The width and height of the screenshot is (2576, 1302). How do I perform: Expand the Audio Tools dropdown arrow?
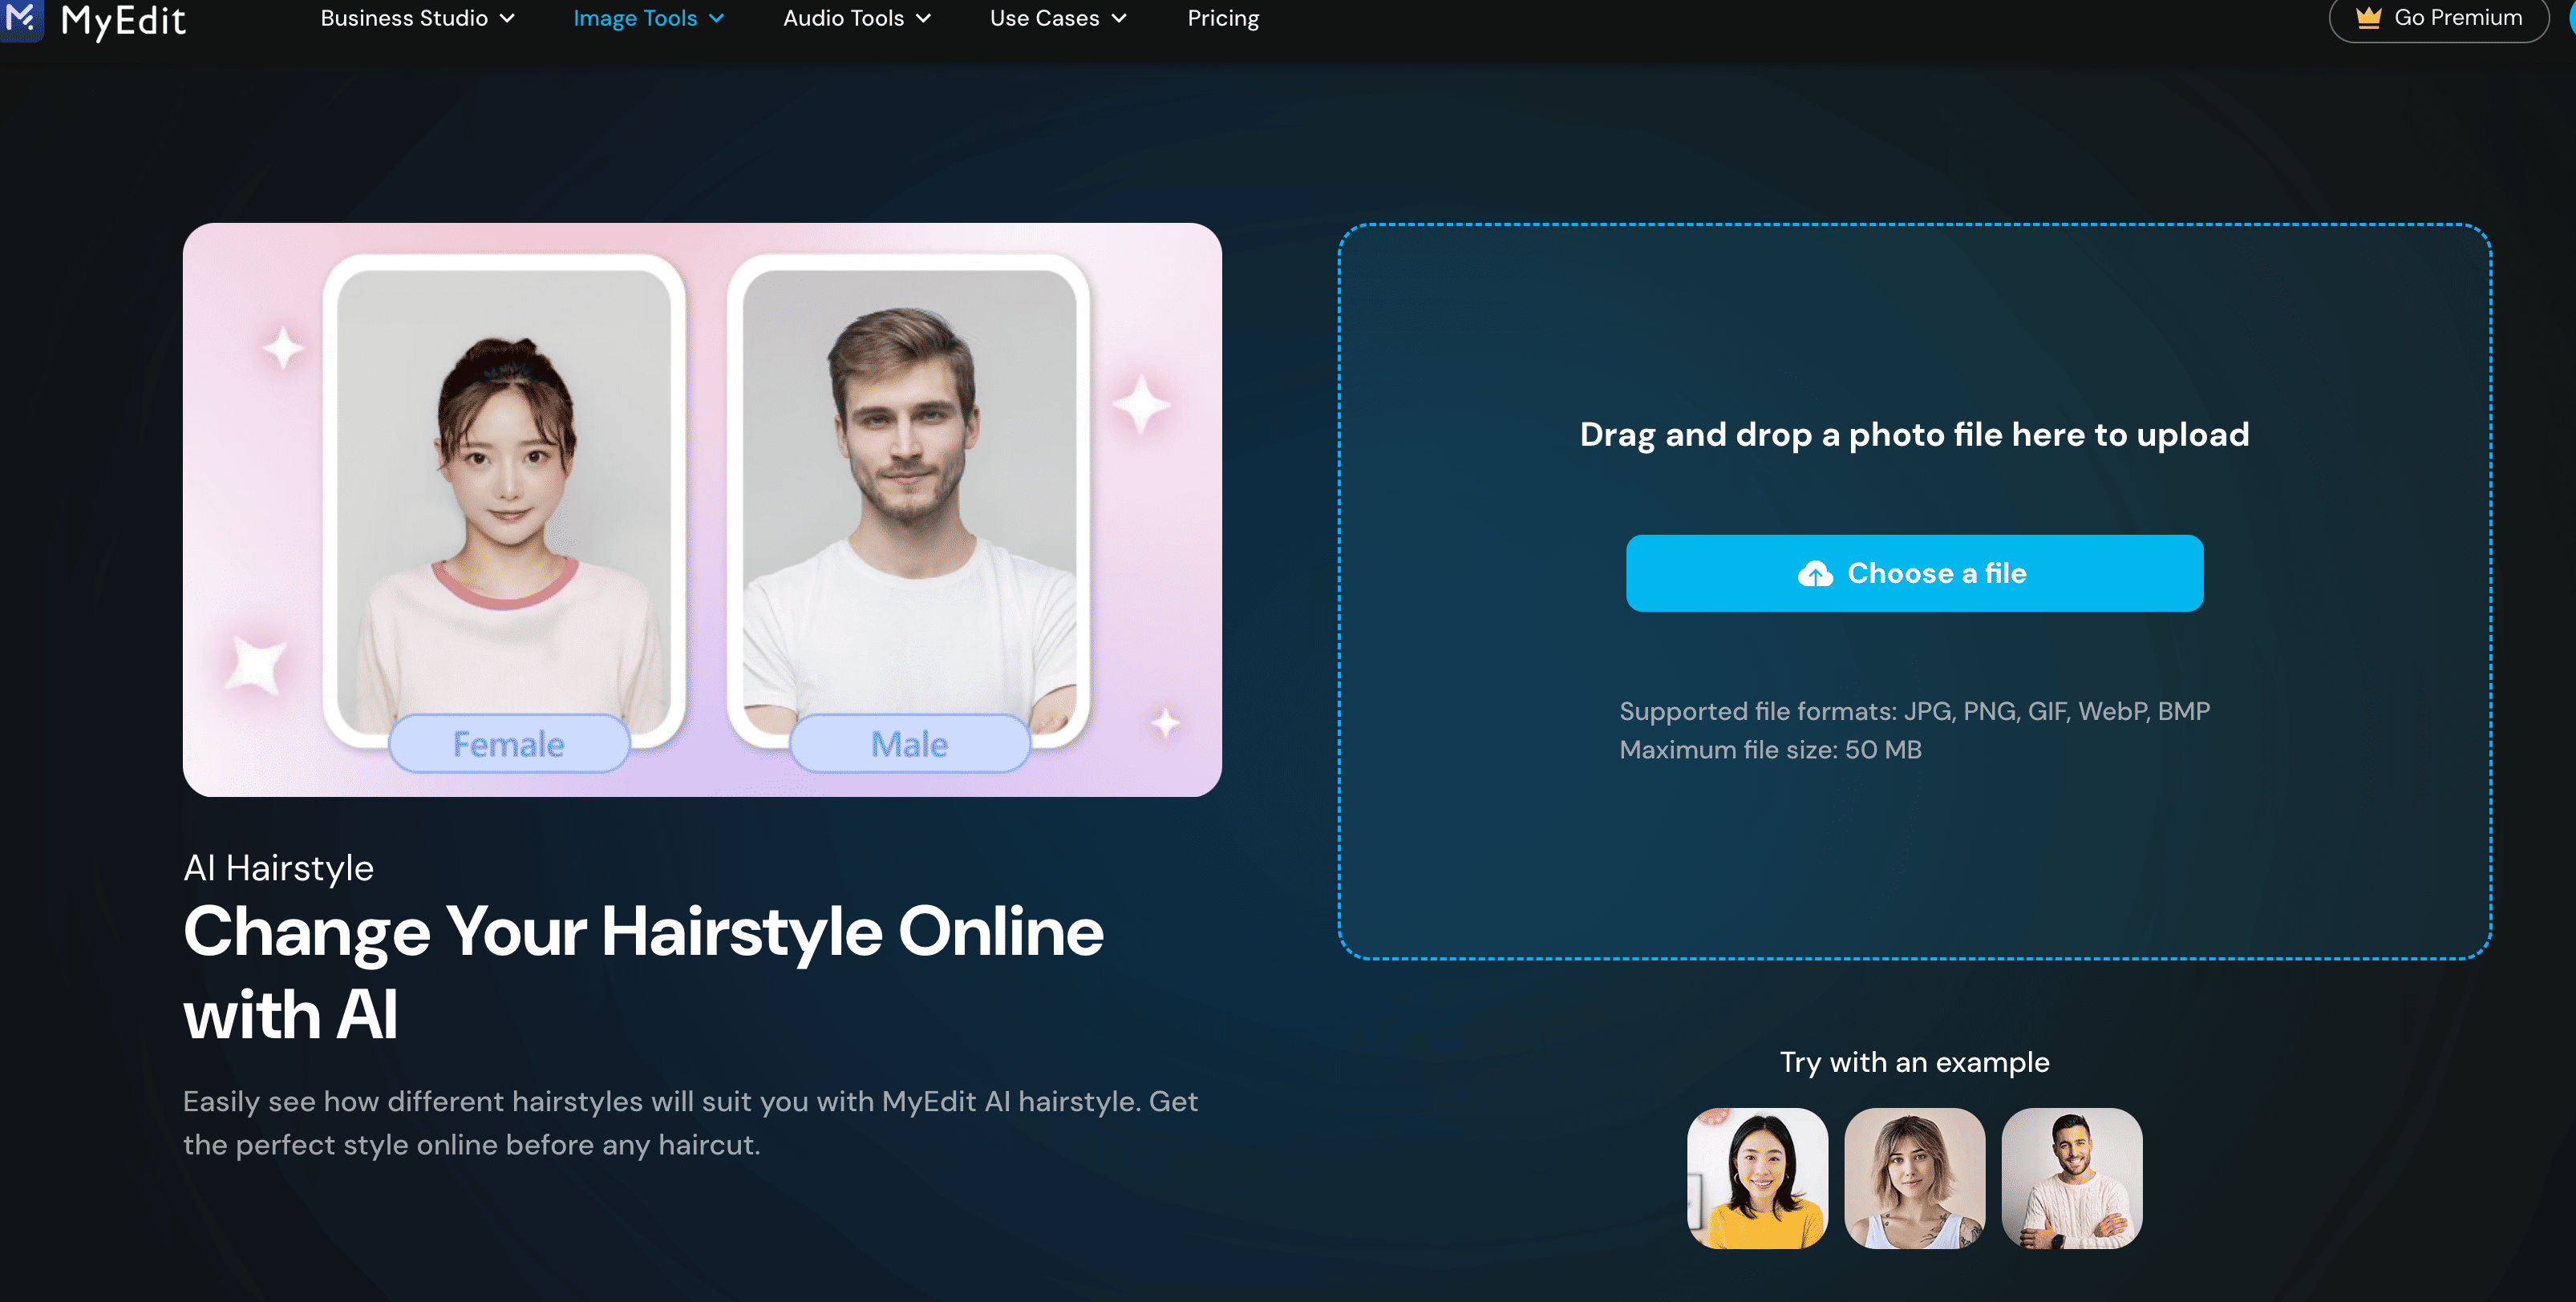click(x=924, y=18)
